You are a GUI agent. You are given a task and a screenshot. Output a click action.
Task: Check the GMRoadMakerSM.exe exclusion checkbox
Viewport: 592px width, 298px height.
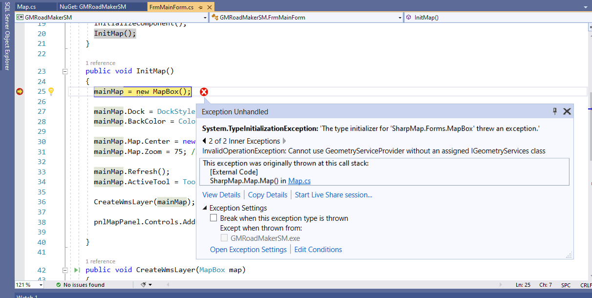pyautogui.click(x=224, y=237)
